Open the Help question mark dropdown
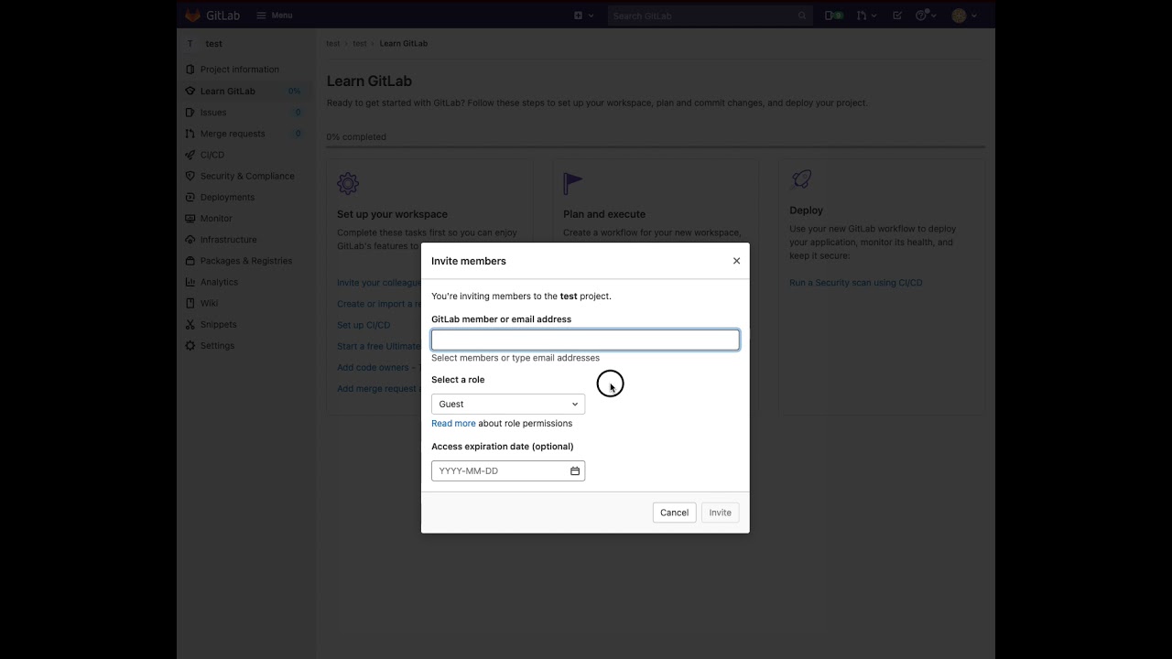Screen dimensions: 1172x659 926,16
